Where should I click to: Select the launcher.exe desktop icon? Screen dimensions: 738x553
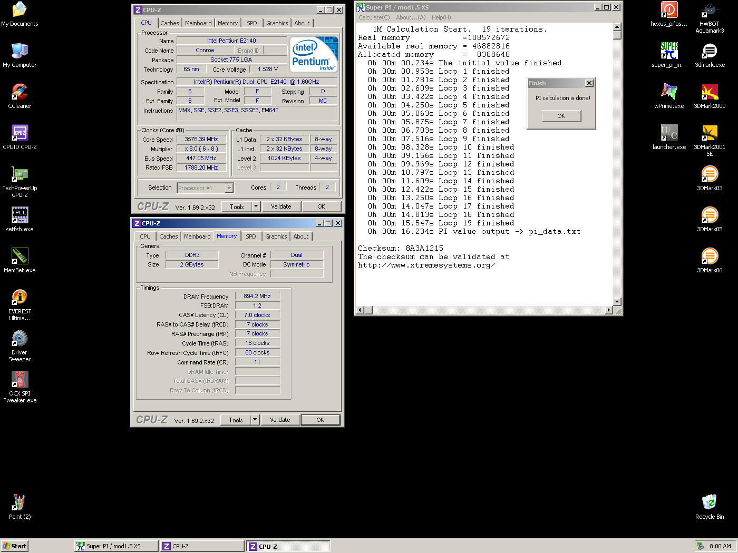[x=669, y=137]
